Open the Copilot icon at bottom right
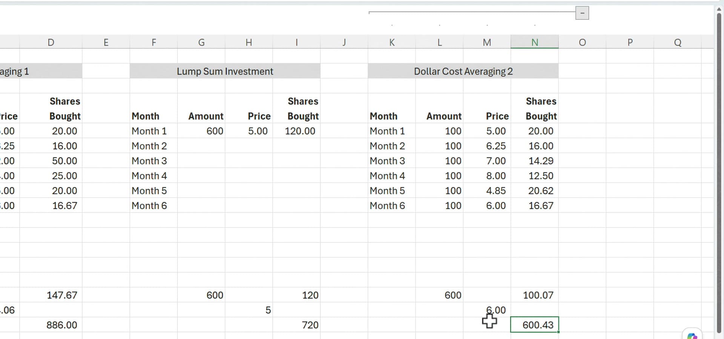Image resolution: width=724 pixels, height=339 pixels. tap(692, 335)
